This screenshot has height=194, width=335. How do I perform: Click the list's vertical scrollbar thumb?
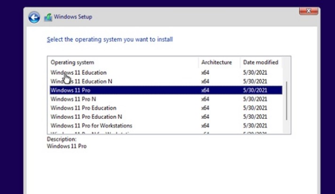click(287, 101)
